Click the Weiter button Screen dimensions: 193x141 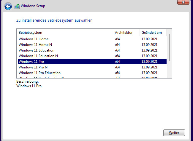pos(174,132)
